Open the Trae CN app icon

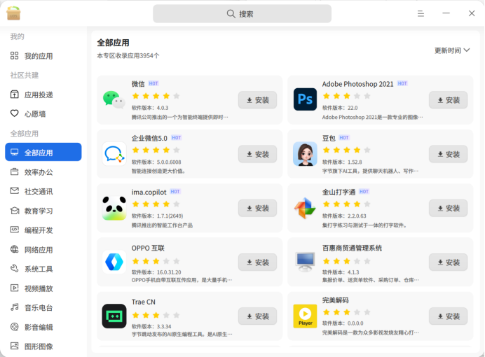pos(114,316)
